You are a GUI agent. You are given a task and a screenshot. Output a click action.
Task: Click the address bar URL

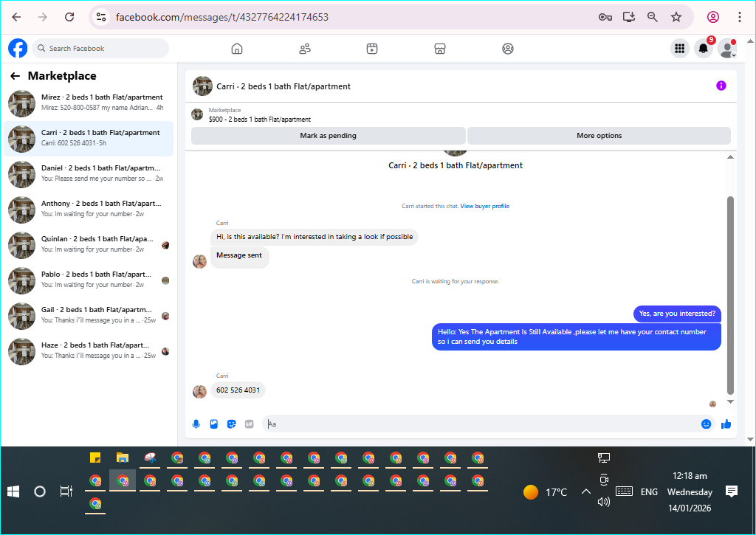222,18
